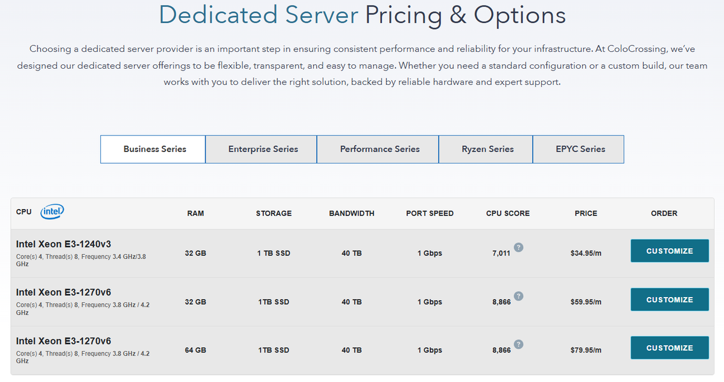Open CPU score help icon in the $59.95/m row
Viewport: 724px width, 382px height.
pyautogui.click(x=518, y=296)
